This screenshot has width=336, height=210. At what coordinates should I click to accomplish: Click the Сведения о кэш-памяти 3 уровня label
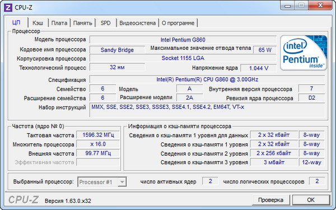click(204, 162)
